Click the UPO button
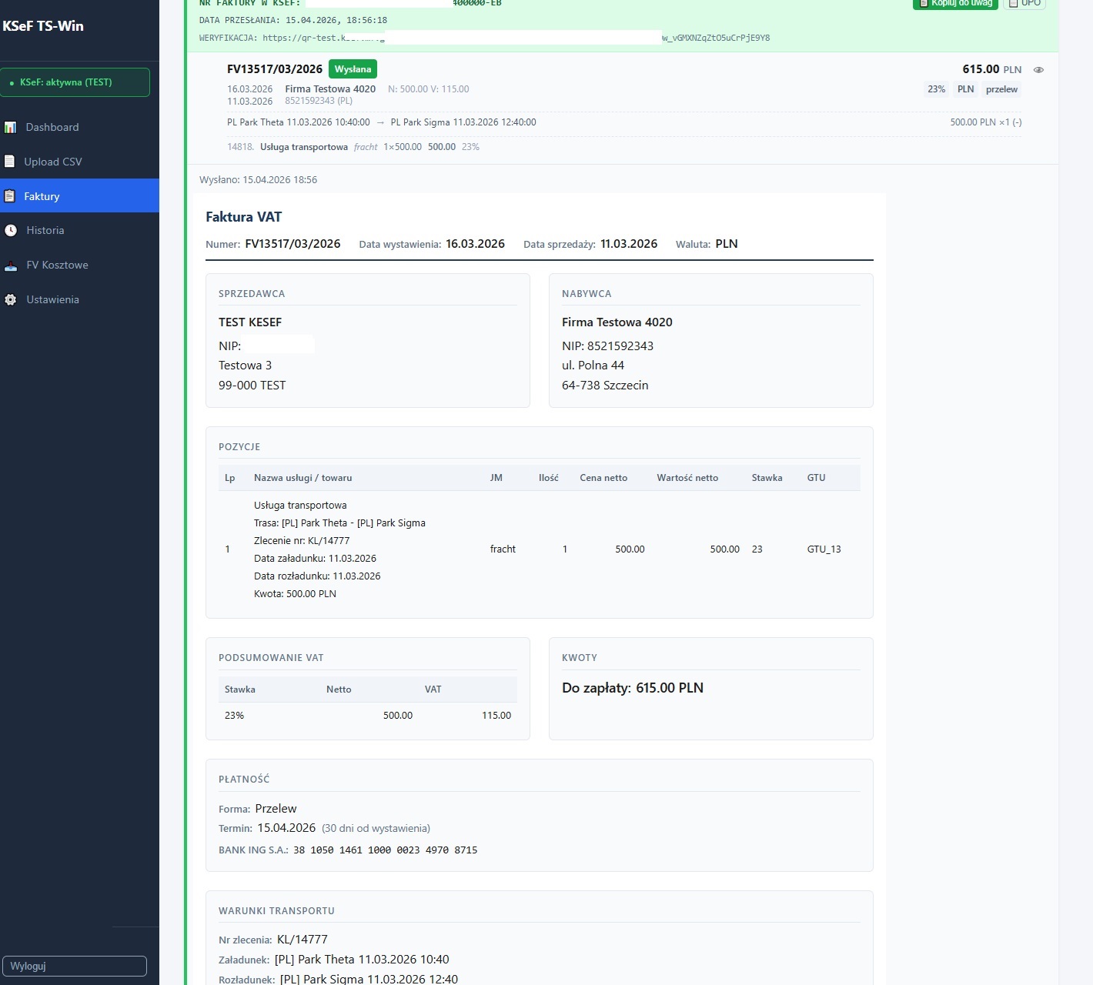Image resolution: width=1093 pixels, height=985 pixels. 1026,4
